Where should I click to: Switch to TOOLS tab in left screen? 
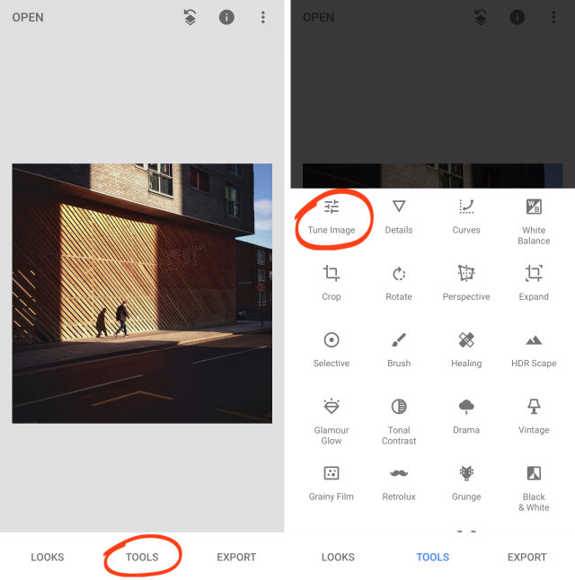click(x=142, y=557)
